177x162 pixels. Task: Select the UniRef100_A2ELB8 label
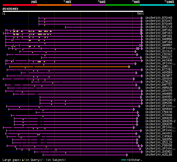(159, 155)
